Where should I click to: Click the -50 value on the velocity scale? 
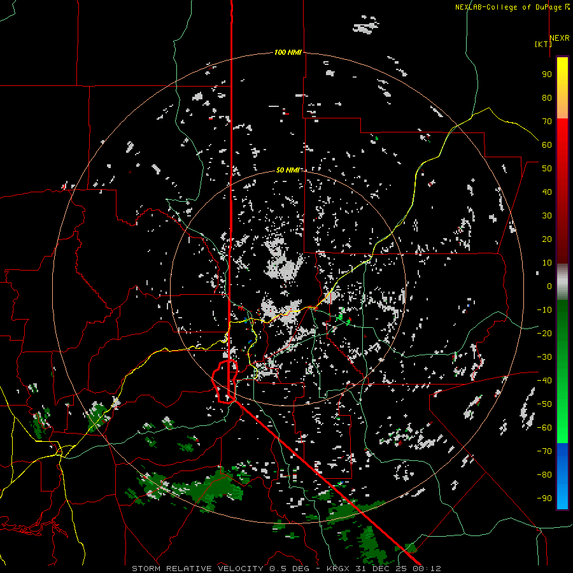coord(544,404)
